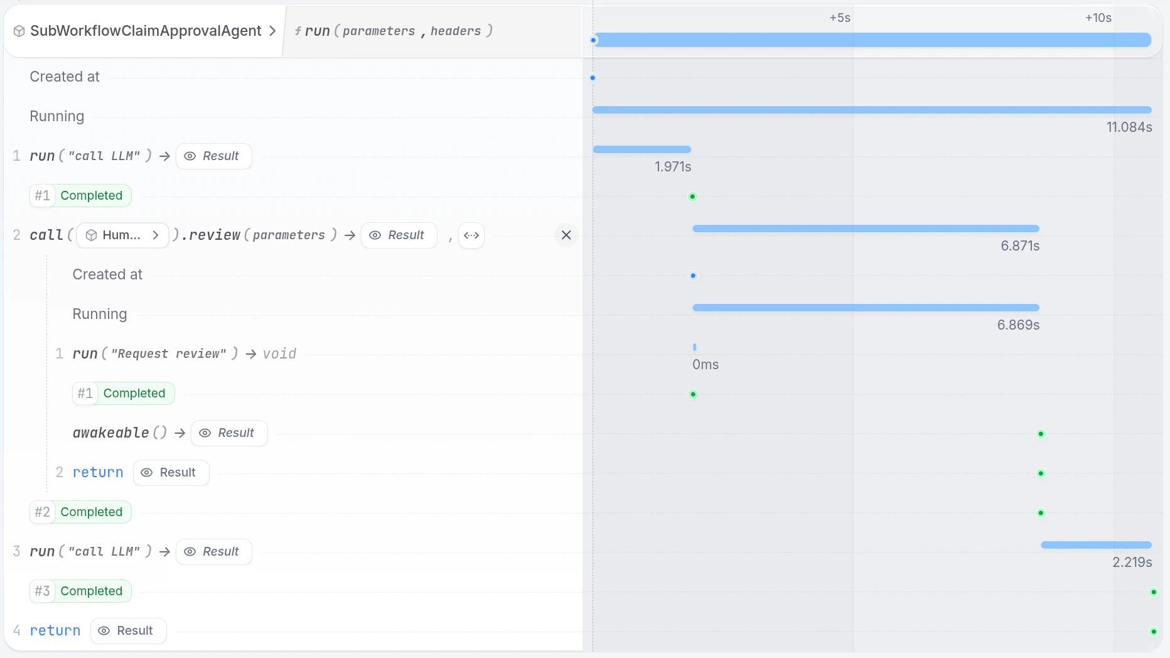
Task: Select the top-level Created at row
Action: 65,77
